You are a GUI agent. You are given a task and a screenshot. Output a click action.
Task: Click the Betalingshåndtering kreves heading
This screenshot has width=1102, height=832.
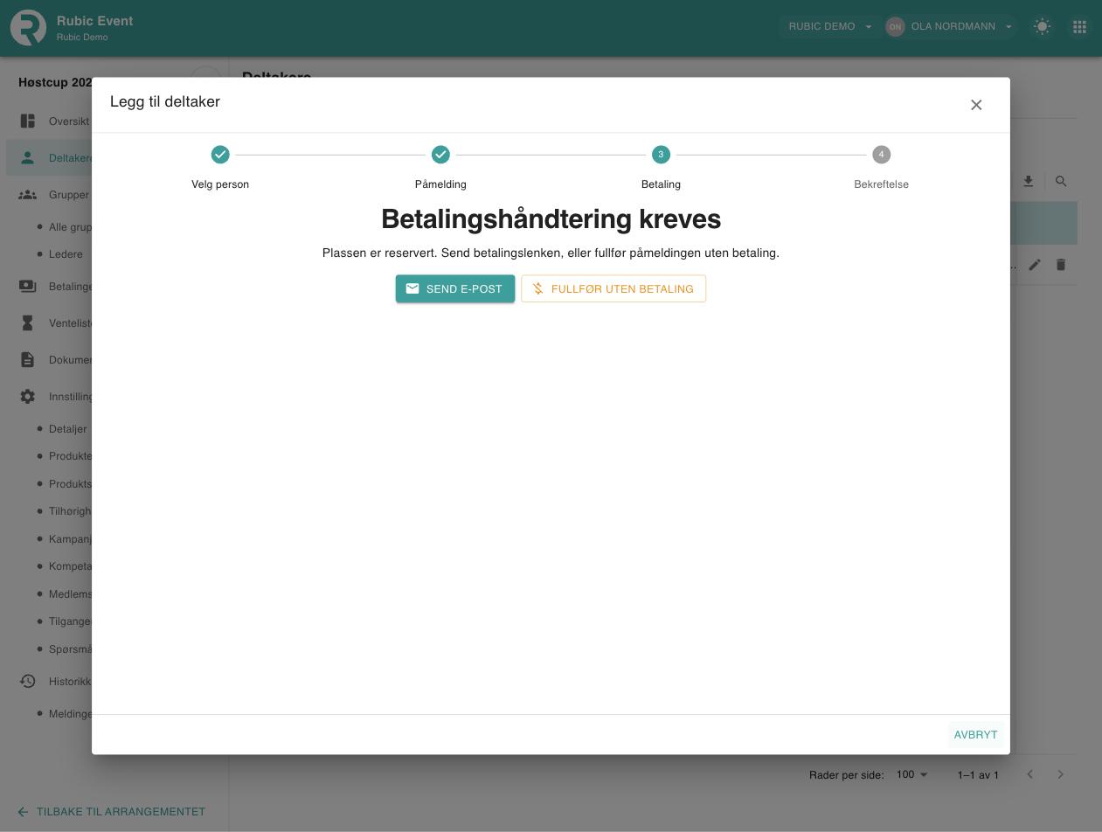(x=551, y=219)
